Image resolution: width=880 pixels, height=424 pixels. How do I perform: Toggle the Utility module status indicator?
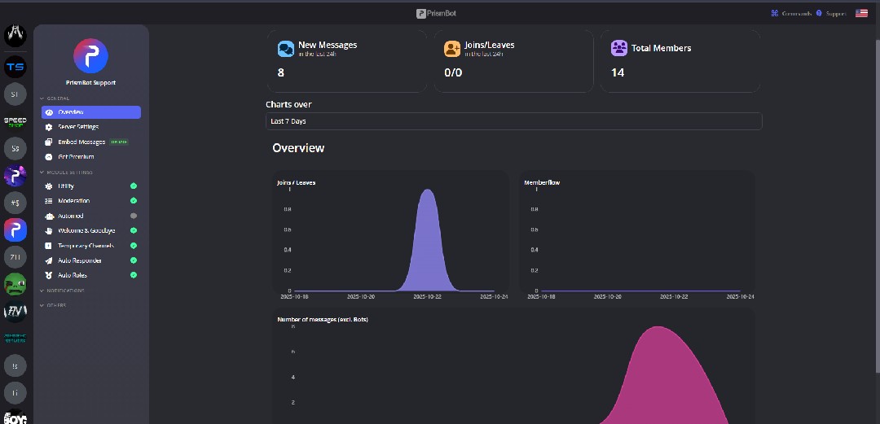(134, 186)
